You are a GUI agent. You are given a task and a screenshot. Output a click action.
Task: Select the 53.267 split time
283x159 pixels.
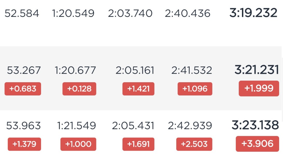(x=24, y=70)
